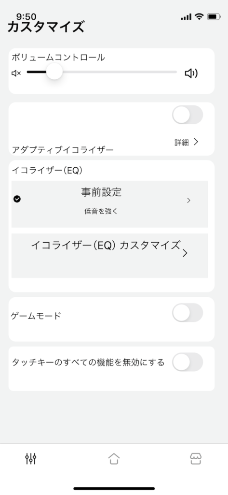The height and width of the screenshot is (495, 228).
Task: Go to the home tab icon
Action: pyautogui.click(x=114, y=459)
